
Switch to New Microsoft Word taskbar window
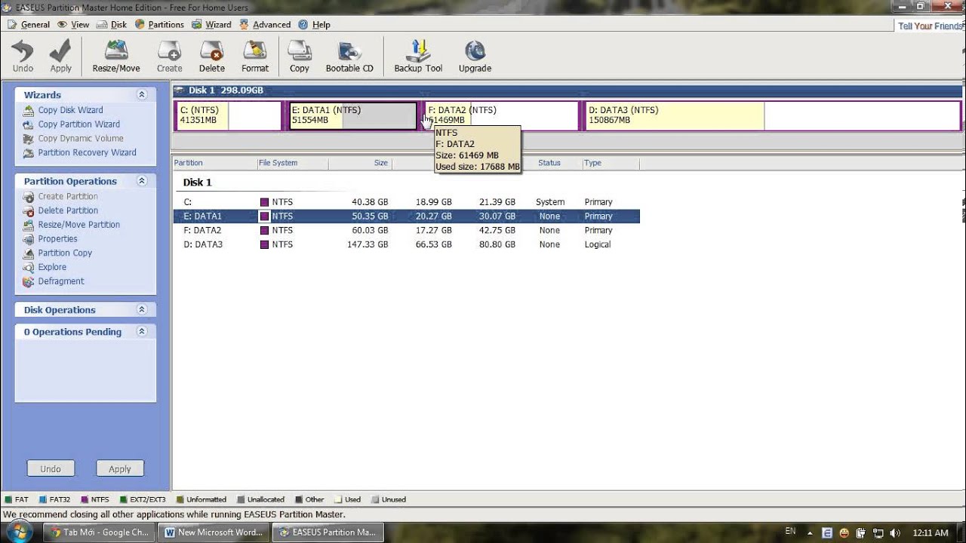(x=214, y=532)
